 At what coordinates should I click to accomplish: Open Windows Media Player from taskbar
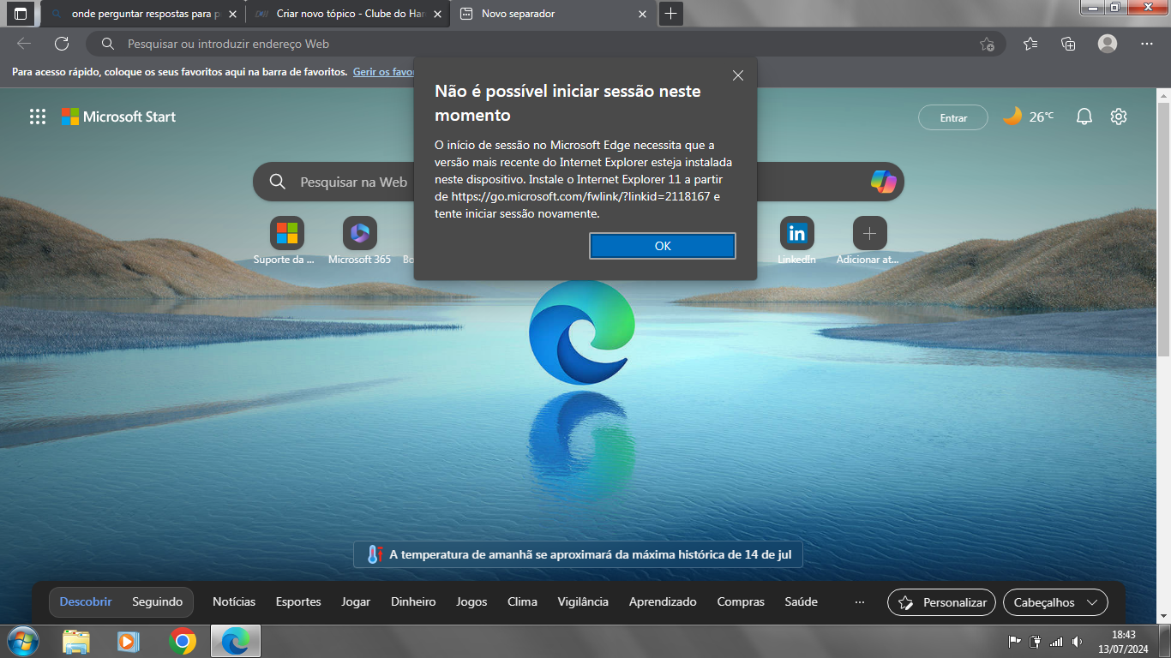(x=129, y=641)
